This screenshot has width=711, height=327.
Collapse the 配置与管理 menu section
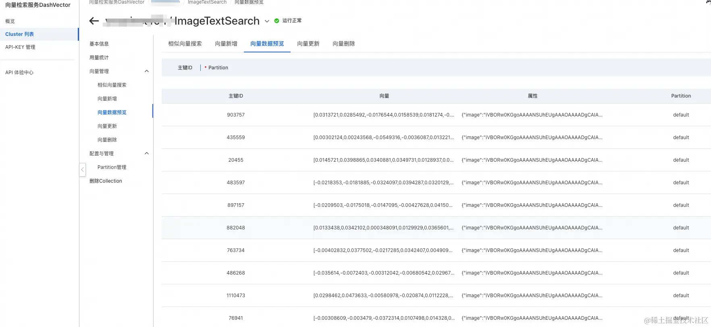(147, 154)
